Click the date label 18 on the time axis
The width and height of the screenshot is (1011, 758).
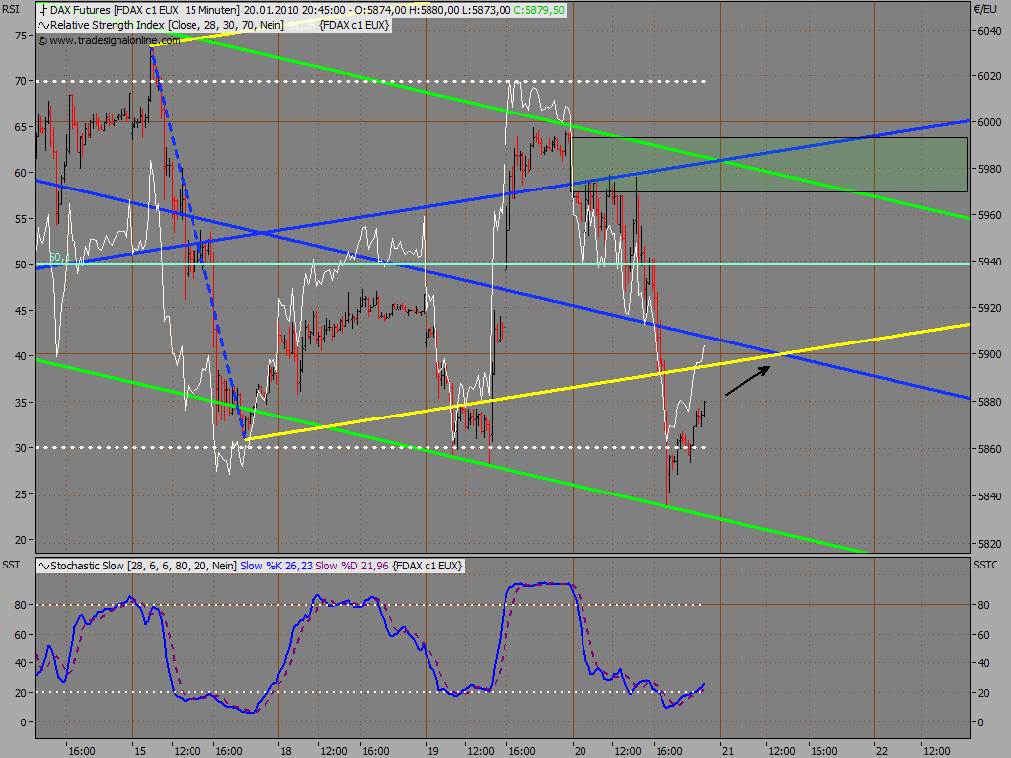tap(287, 751)
